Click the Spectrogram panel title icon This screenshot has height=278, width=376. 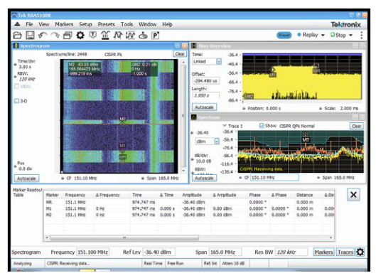(x=16, y=46)
